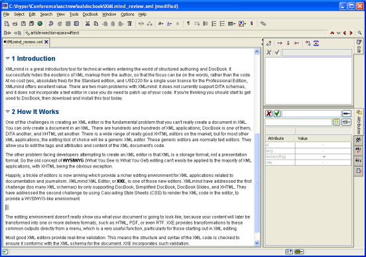Click the attribute value input field
Viewport: 366px width, 257px height.
click(298, 122)
